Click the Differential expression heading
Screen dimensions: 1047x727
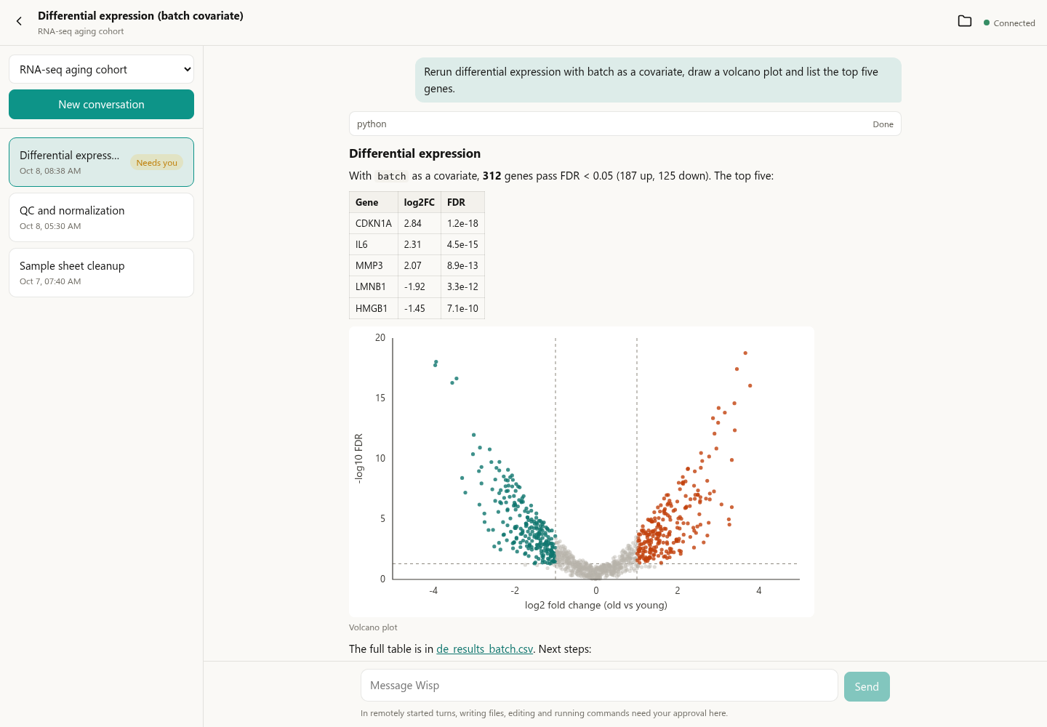coord(414,153)
